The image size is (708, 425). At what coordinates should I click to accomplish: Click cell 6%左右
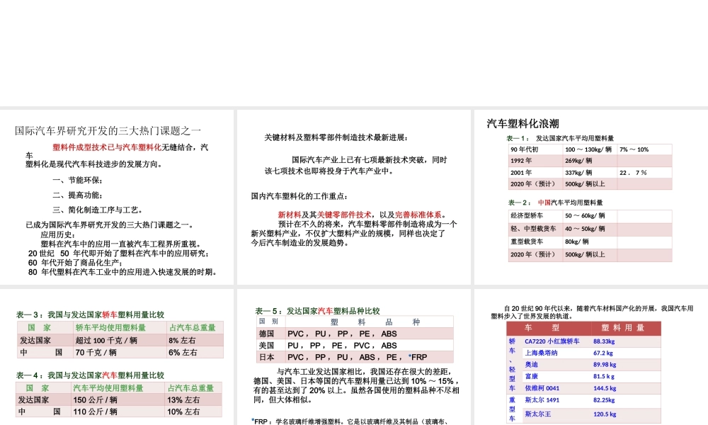[x=195, y=352]
